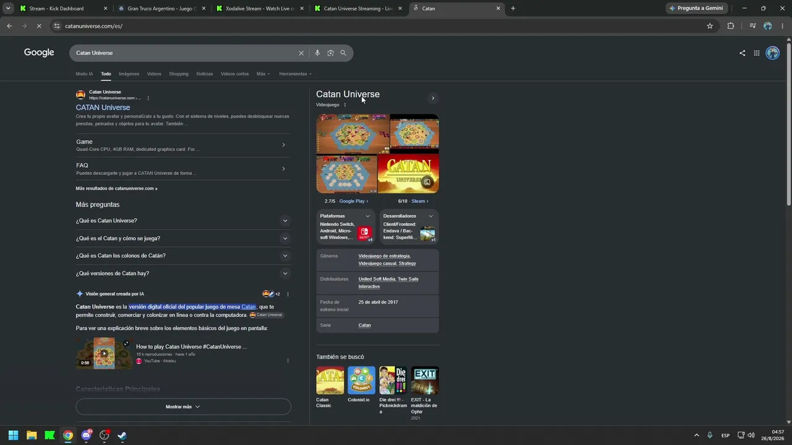
Task: Open the CATAN Universe result link
Action: 103,108
